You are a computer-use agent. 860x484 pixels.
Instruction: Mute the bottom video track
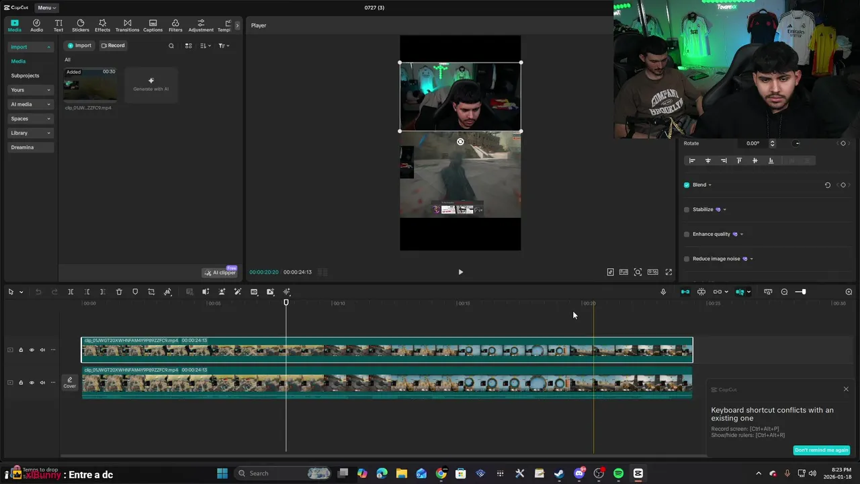click(42, 382)
